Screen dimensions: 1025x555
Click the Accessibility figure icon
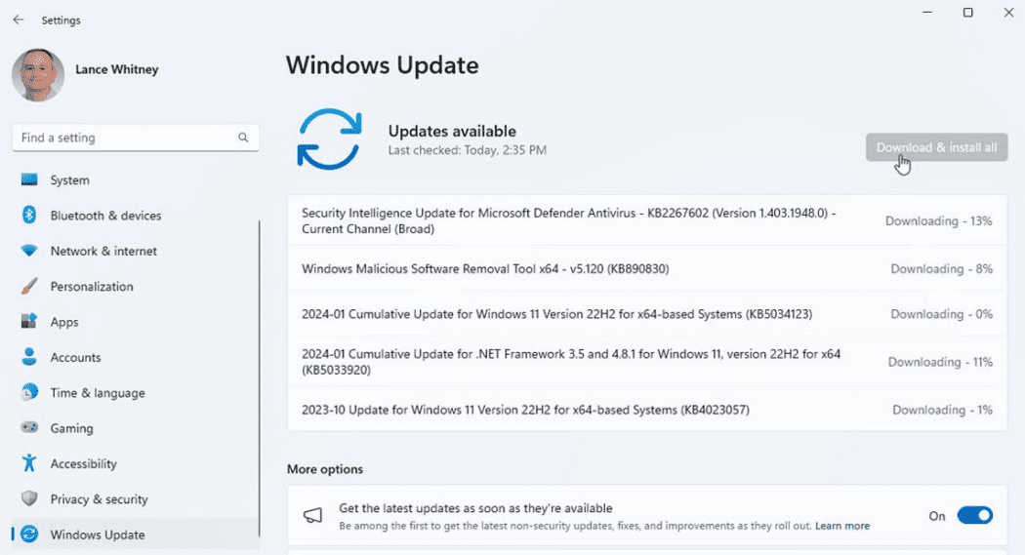(29, 463)
